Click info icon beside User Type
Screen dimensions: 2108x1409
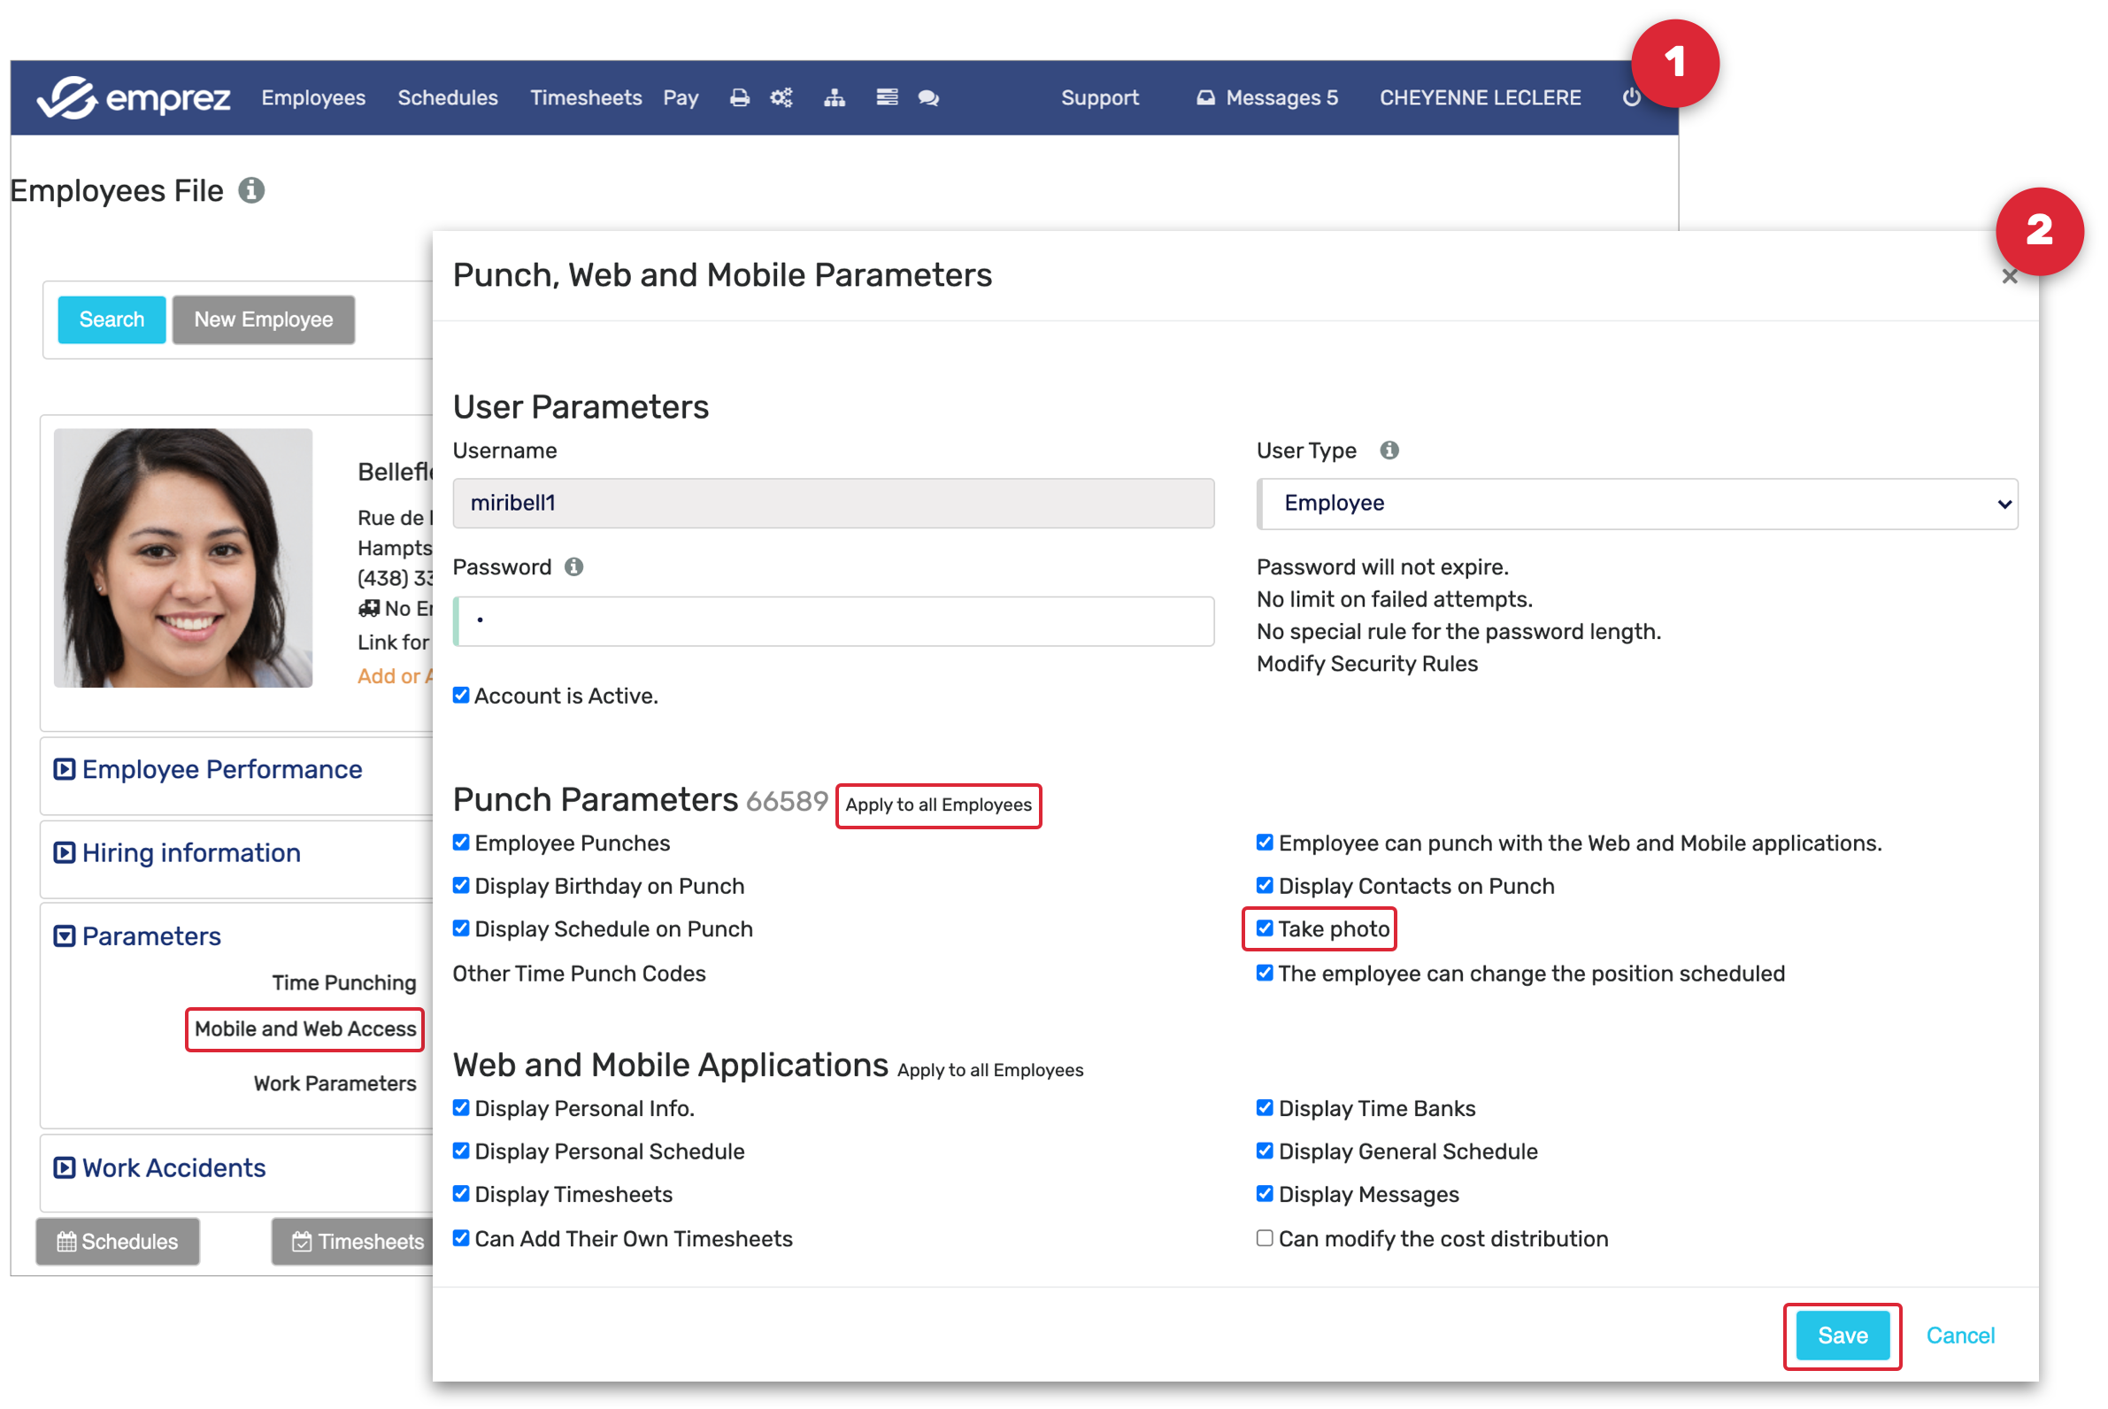click(x=1389, y=450)
